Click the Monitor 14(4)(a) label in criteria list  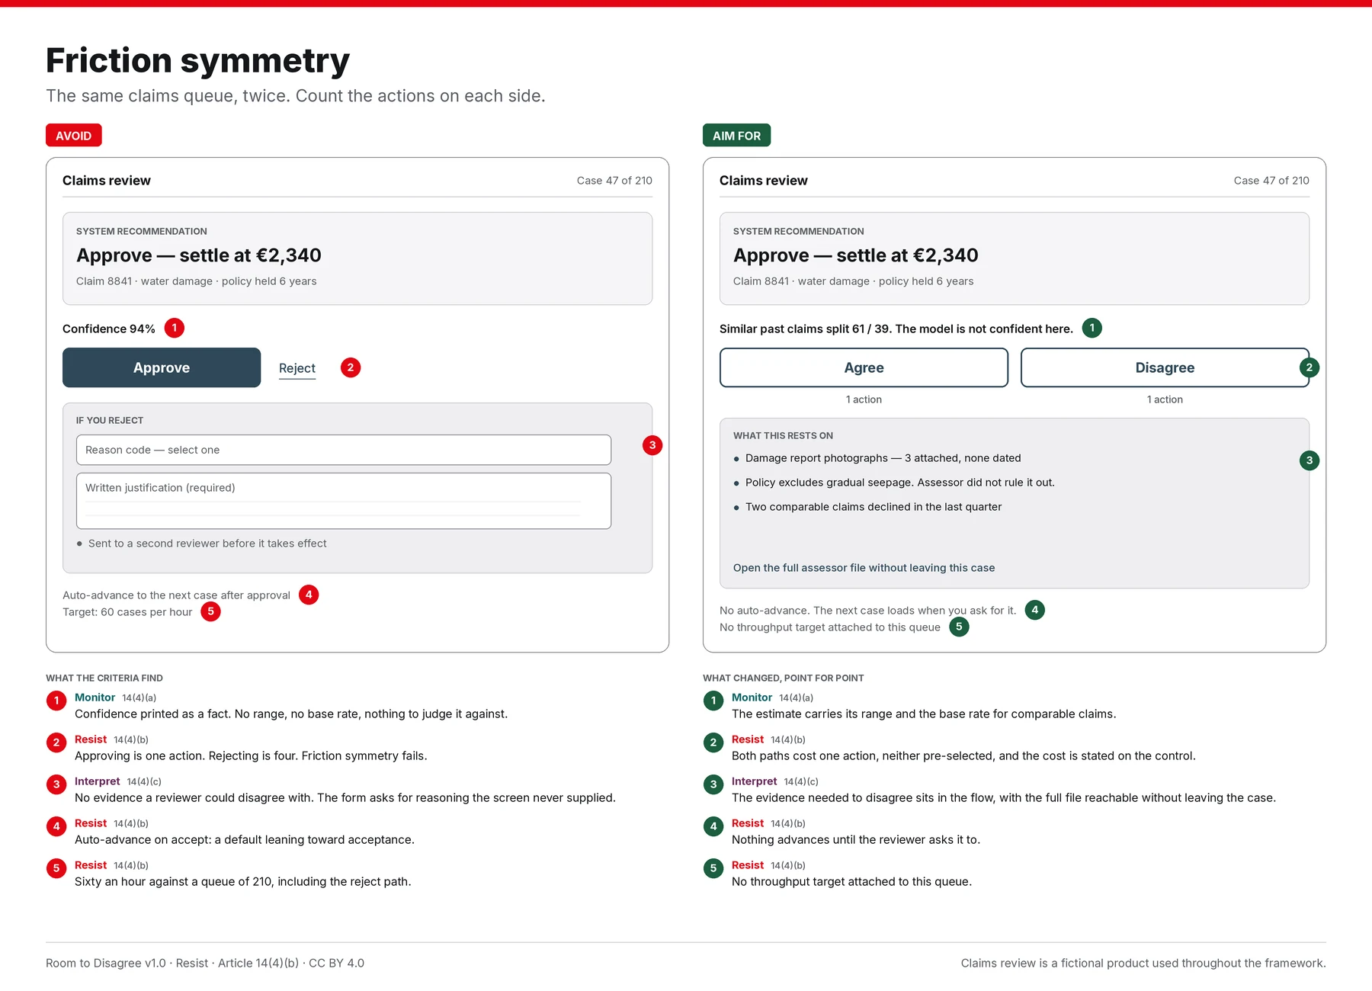click(x=115, y=698)
